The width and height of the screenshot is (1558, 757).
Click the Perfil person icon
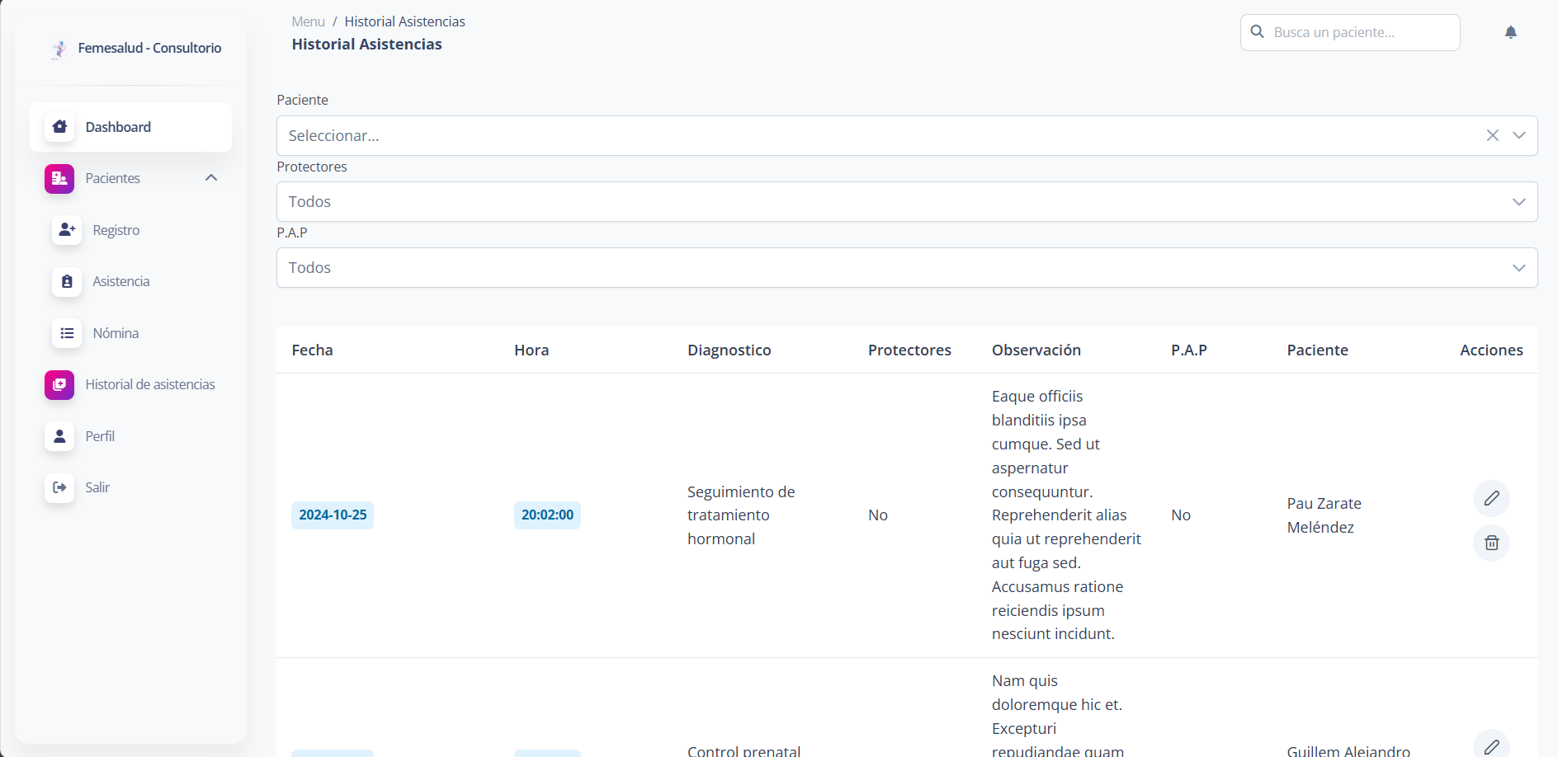click(59, 436)
